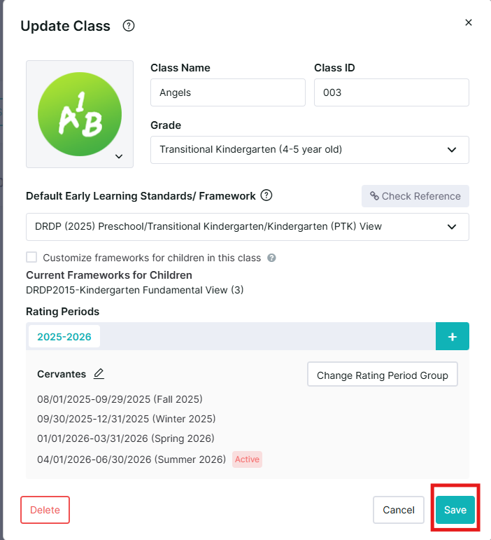
Task: Click help icon beside Customize frameworks checkbox
Action: (271, 258)
